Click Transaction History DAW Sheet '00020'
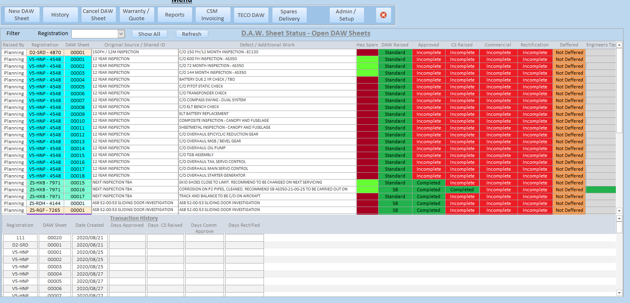Viewport: 630px width, 303px height. [x=54, y=238]
